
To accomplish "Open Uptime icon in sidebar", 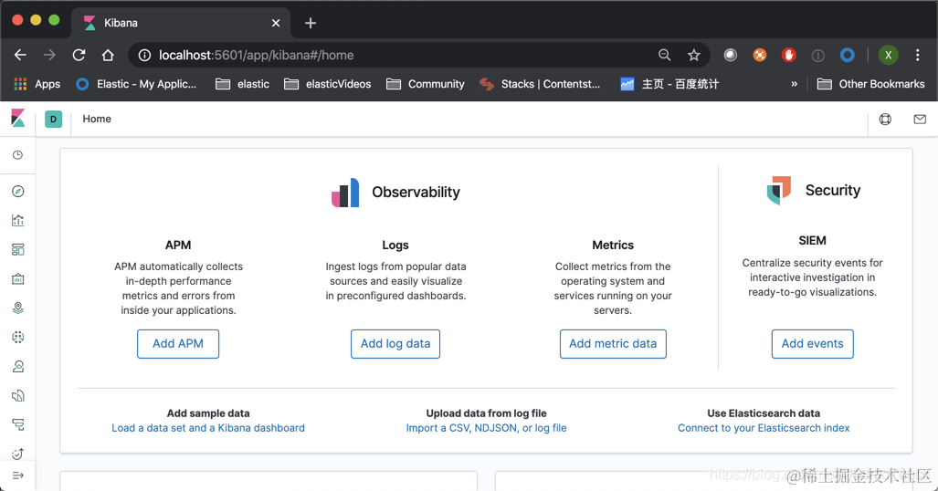I will click(18, 454).
